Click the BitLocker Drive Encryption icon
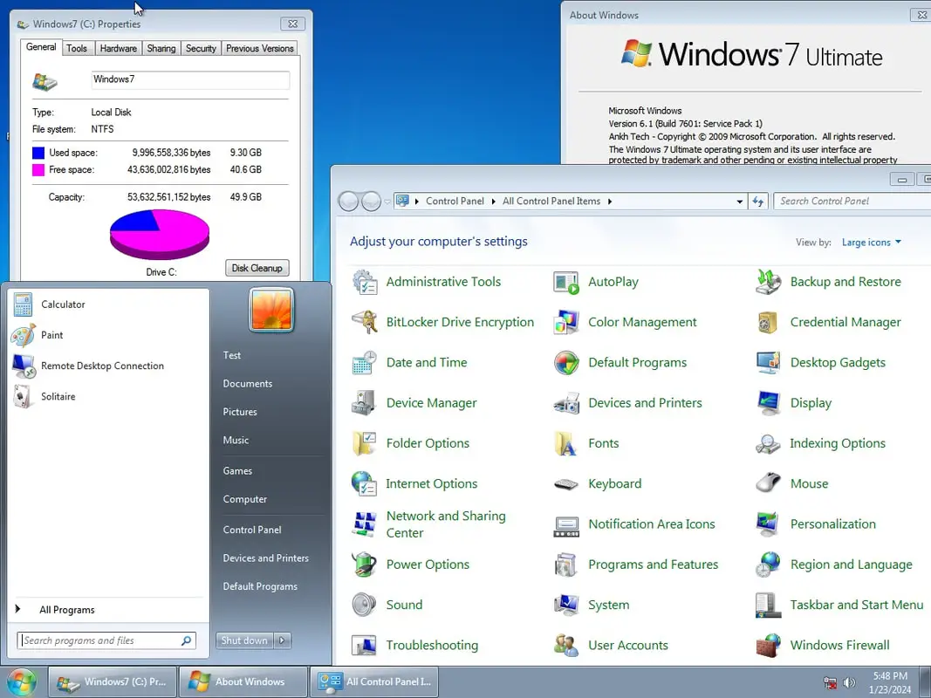This screenshot has height=698, width=931. point(364,322)
